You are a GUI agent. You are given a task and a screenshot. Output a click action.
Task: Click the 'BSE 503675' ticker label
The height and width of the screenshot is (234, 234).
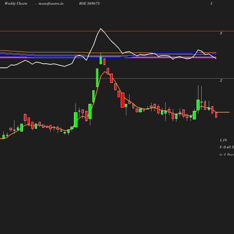89,3
